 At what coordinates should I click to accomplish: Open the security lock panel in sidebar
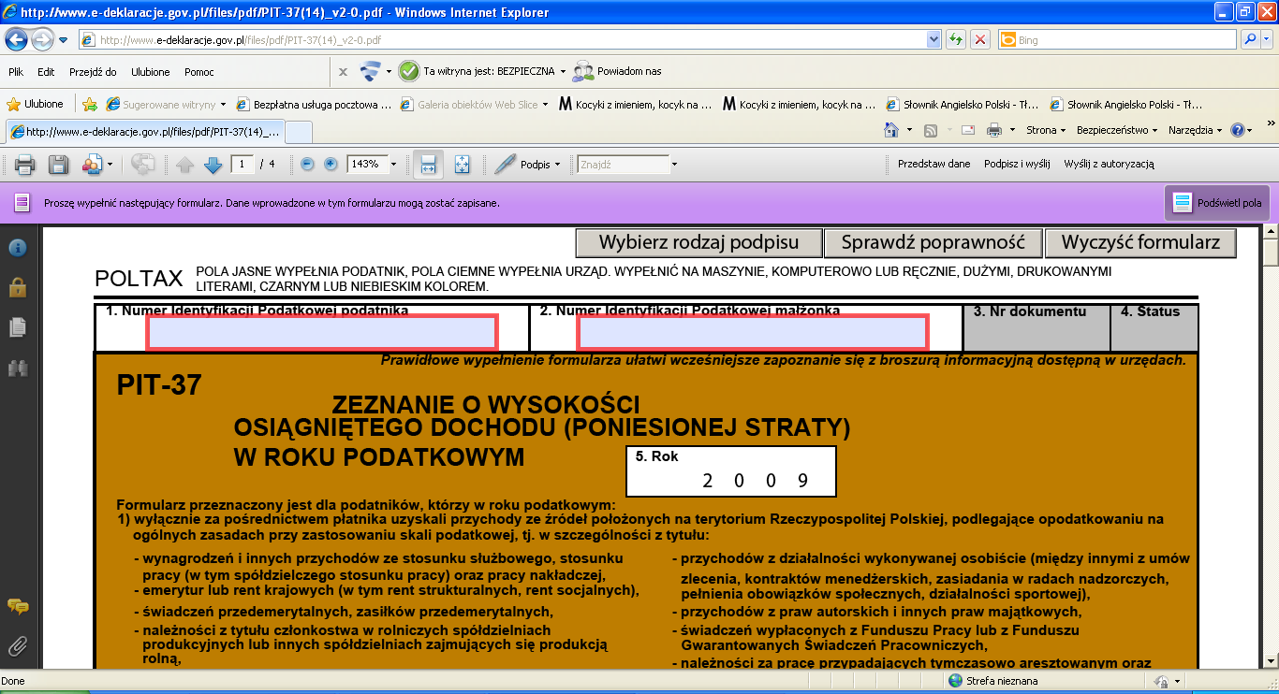pos(17,287)
